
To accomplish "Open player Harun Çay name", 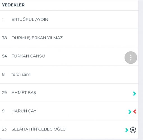I will click(24, 111).
